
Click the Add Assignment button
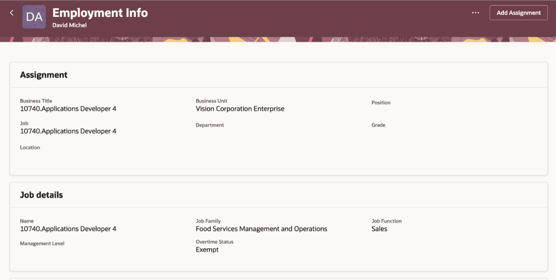pos(518,13)
